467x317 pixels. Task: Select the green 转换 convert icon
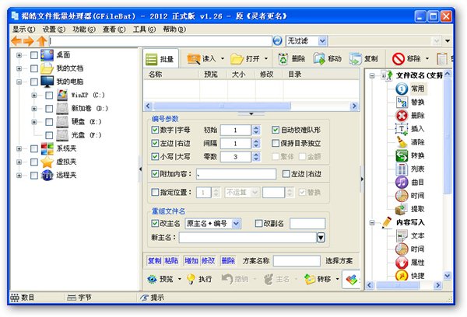tap(402, 155)
